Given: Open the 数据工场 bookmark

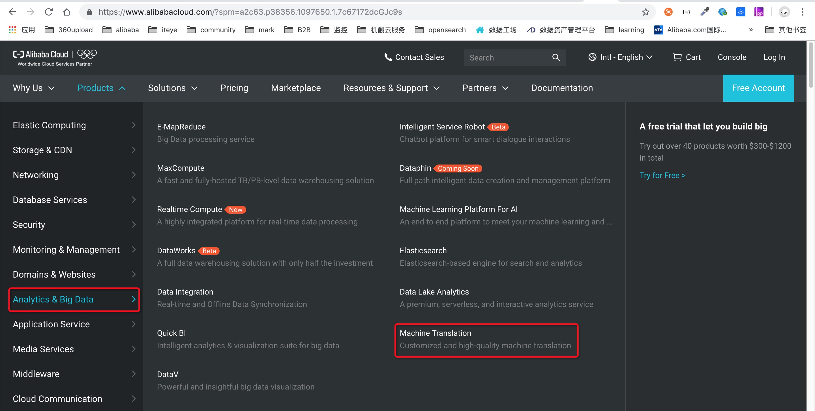Looking at the screenshot, I should click(496, 30).
